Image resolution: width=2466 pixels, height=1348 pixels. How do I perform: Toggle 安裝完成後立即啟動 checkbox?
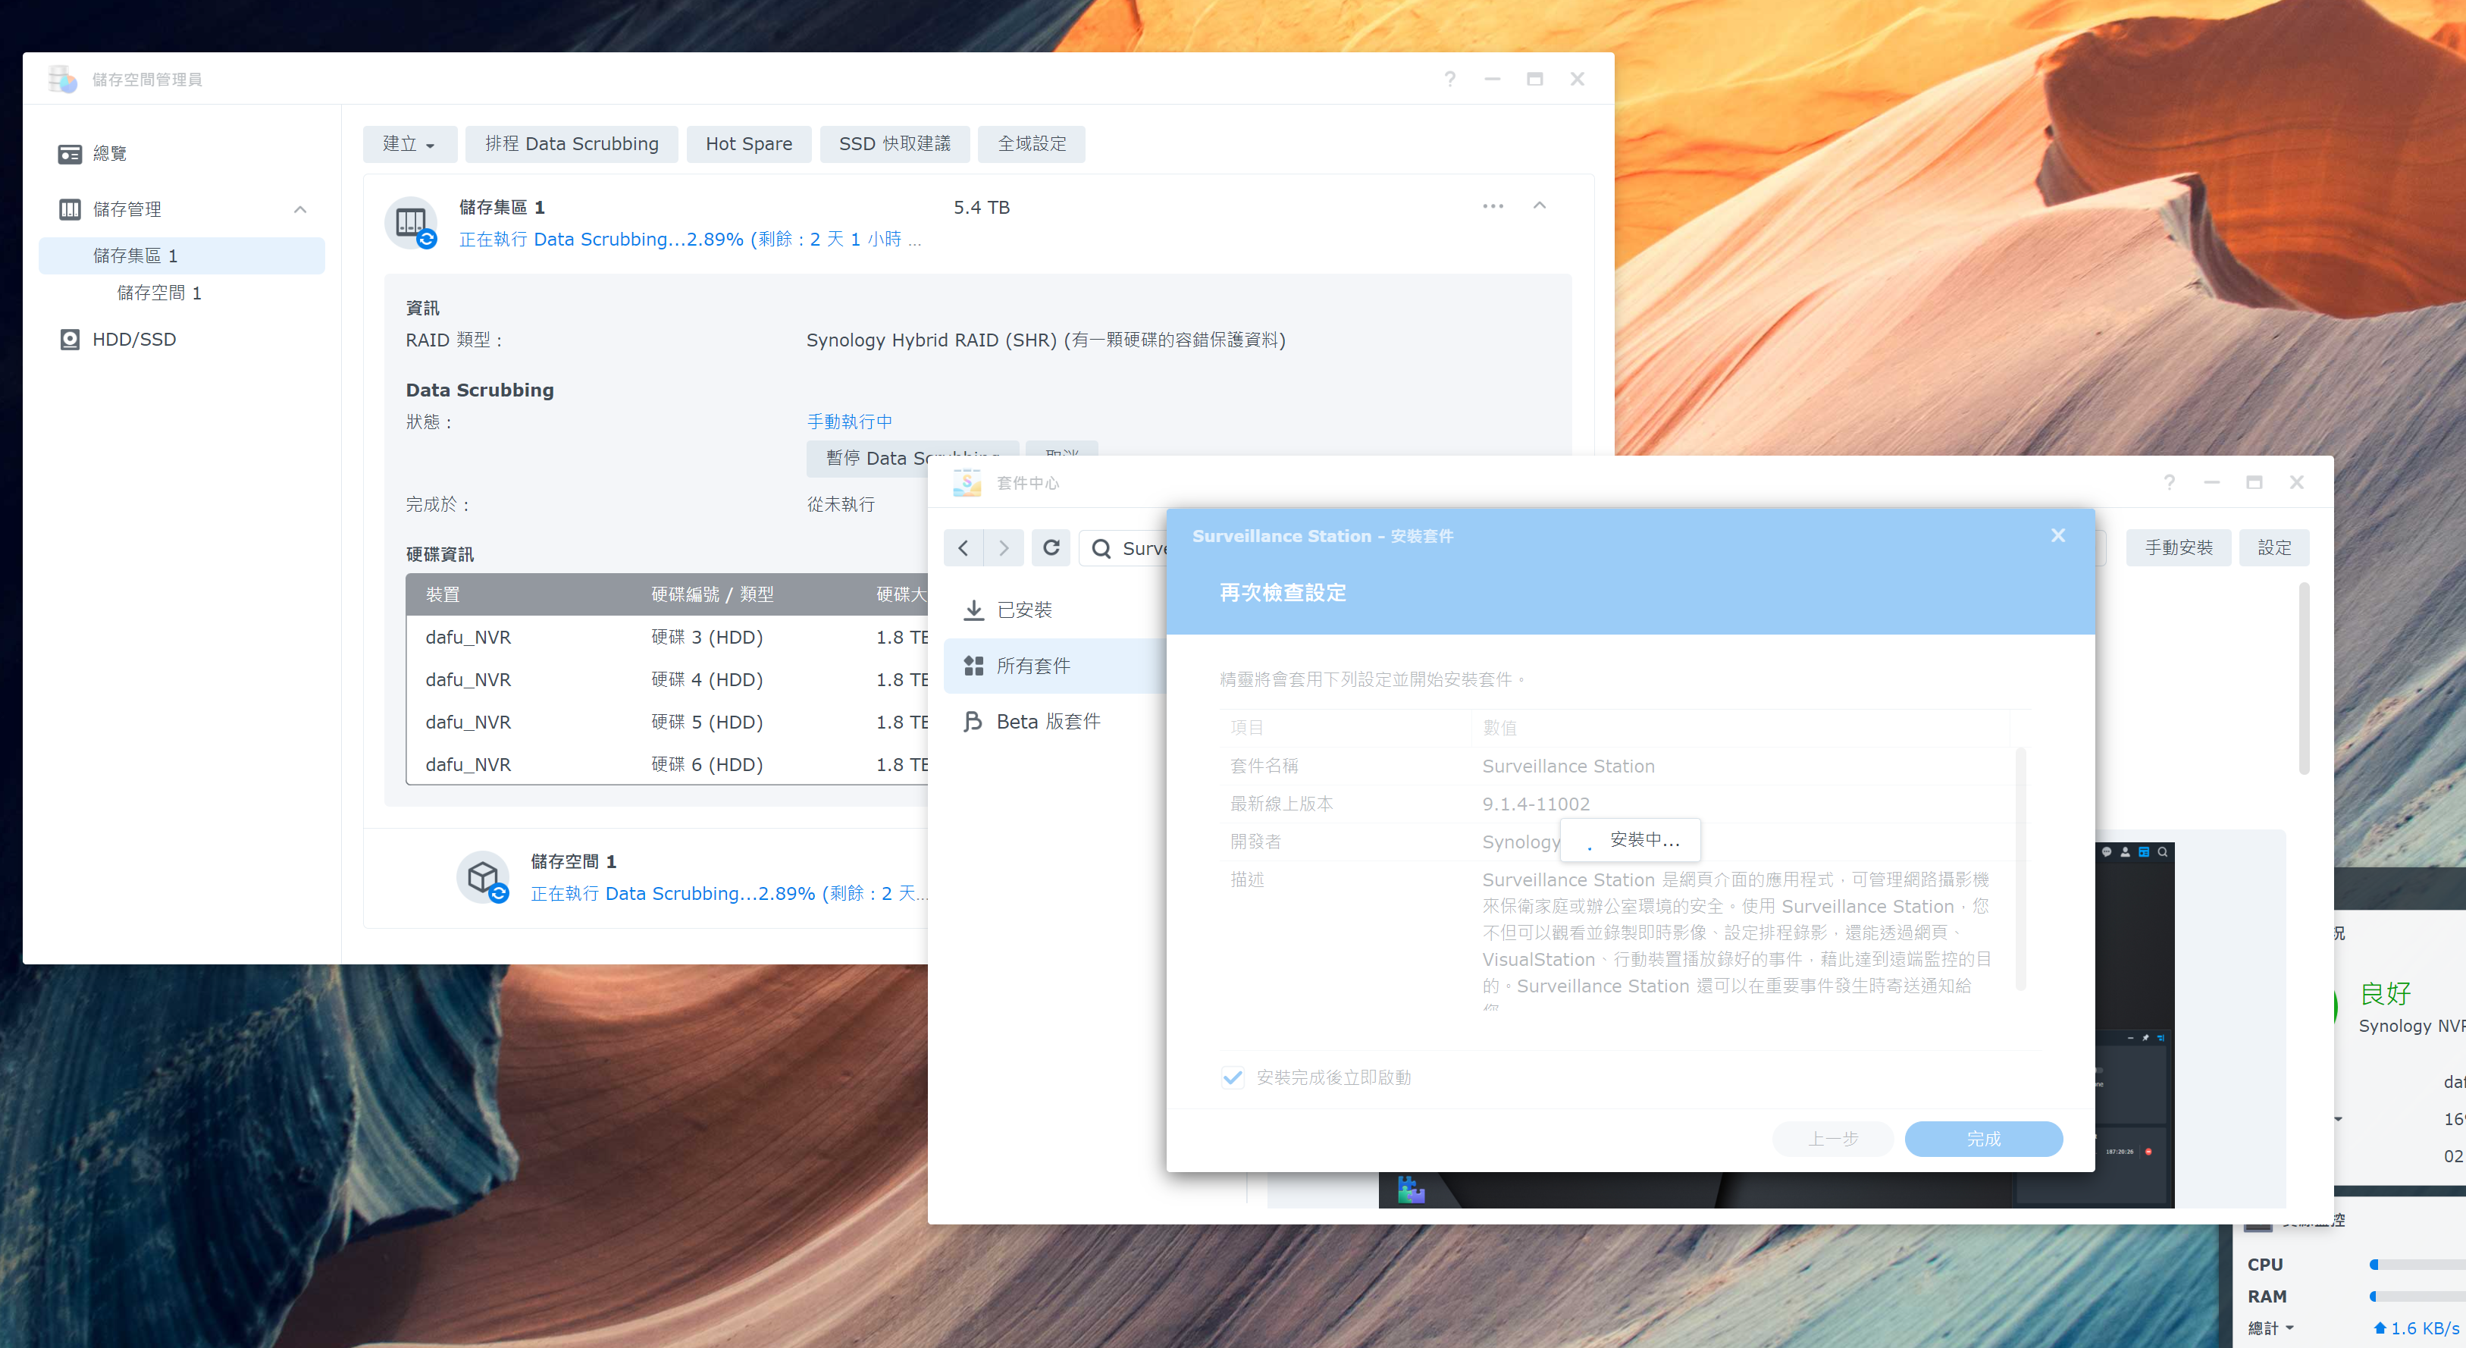1232,1077
